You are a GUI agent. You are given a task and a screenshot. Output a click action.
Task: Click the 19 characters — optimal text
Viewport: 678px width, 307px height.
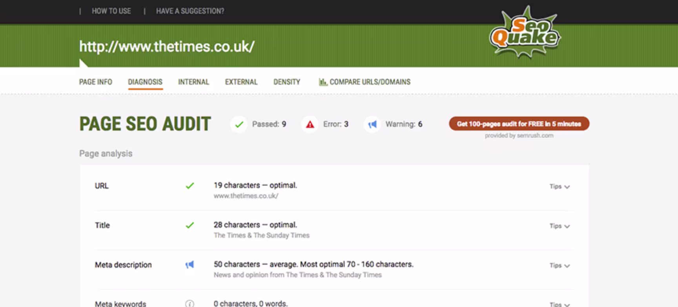[255, 185]
